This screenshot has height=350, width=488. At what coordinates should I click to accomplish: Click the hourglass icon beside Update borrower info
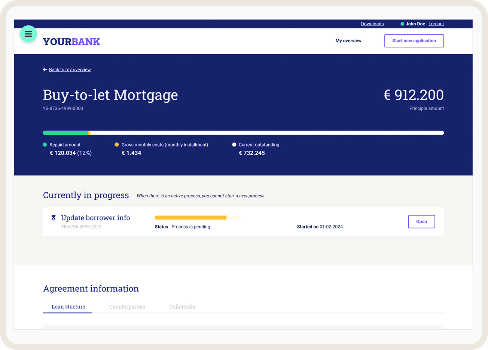(54, 218)
